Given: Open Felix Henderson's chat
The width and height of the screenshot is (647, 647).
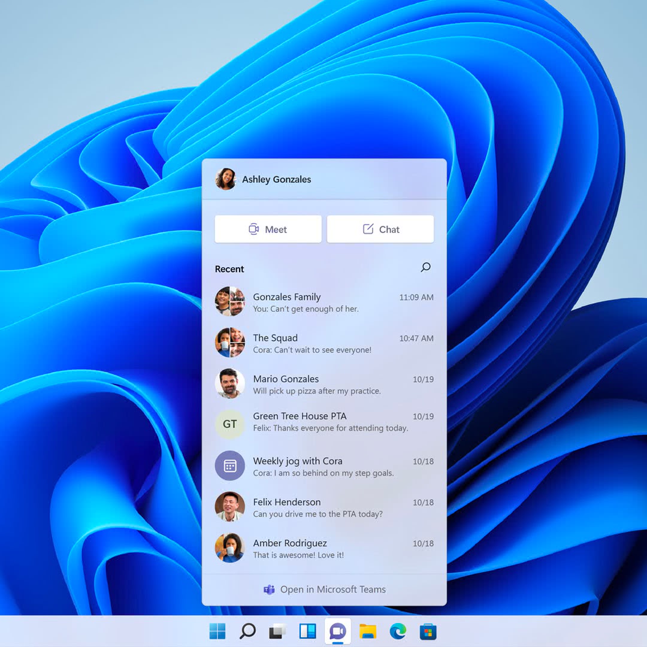Looking at the screenshot, I should [x=323, y=507].
